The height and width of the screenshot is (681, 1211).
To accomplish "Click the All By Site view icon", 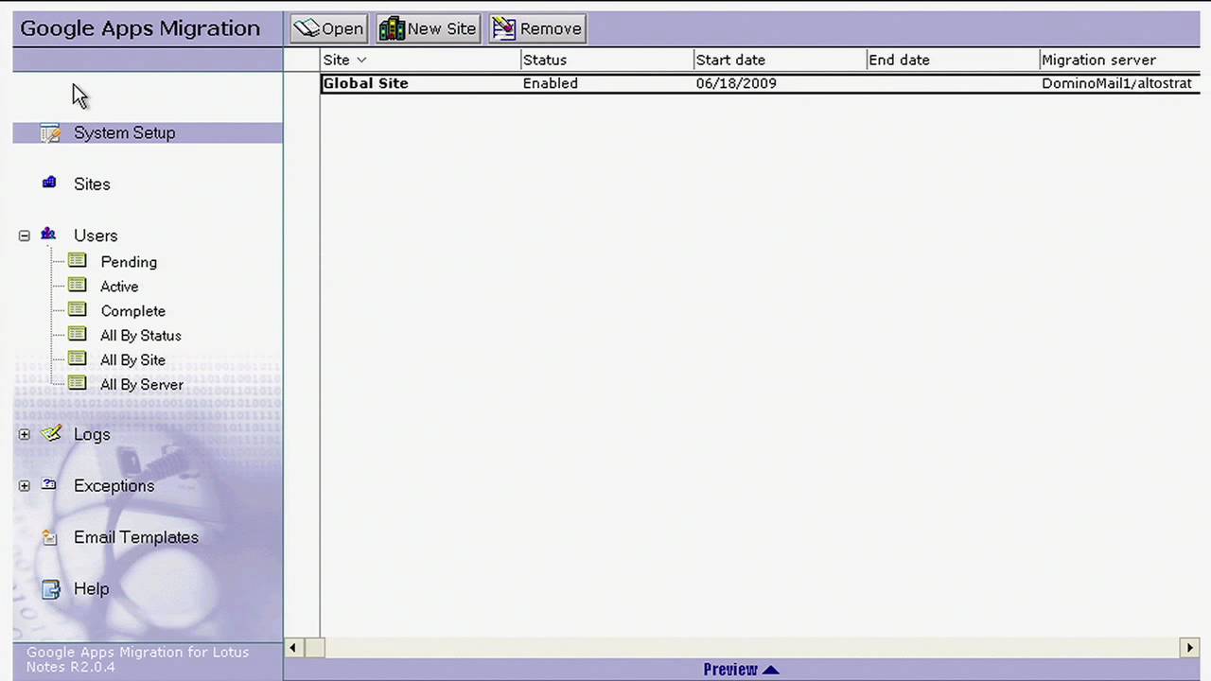I will click(78, 358).
